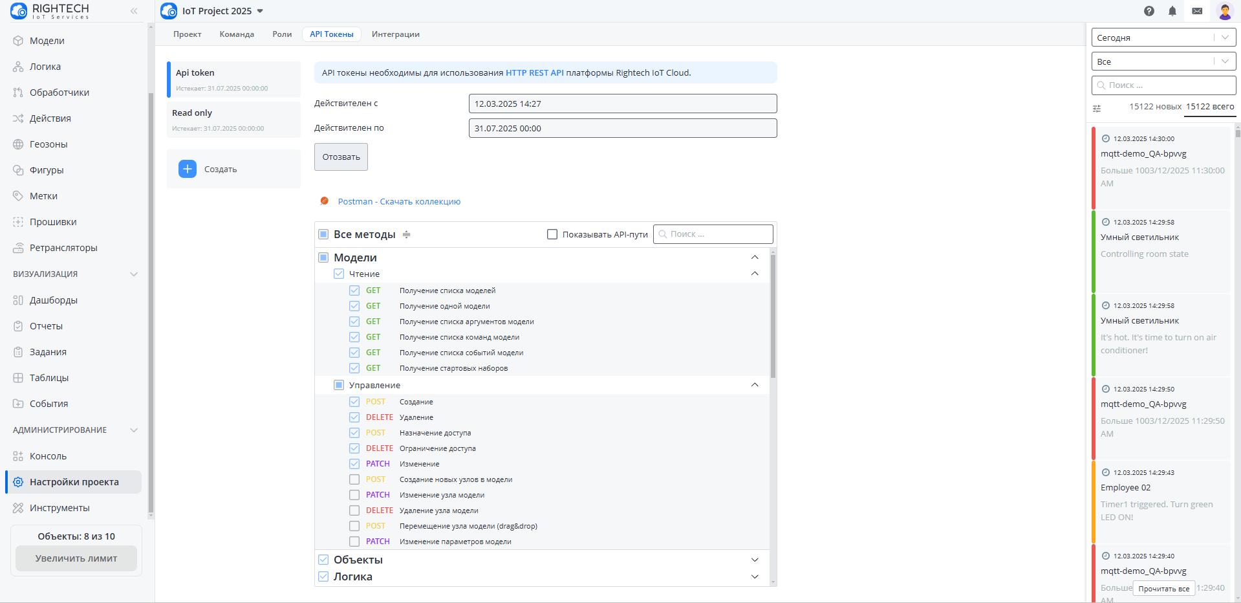Enable the Показывать API-пути checkbox
The height and width of the screenshot is (603, 1241).
(x=552, y=234)
